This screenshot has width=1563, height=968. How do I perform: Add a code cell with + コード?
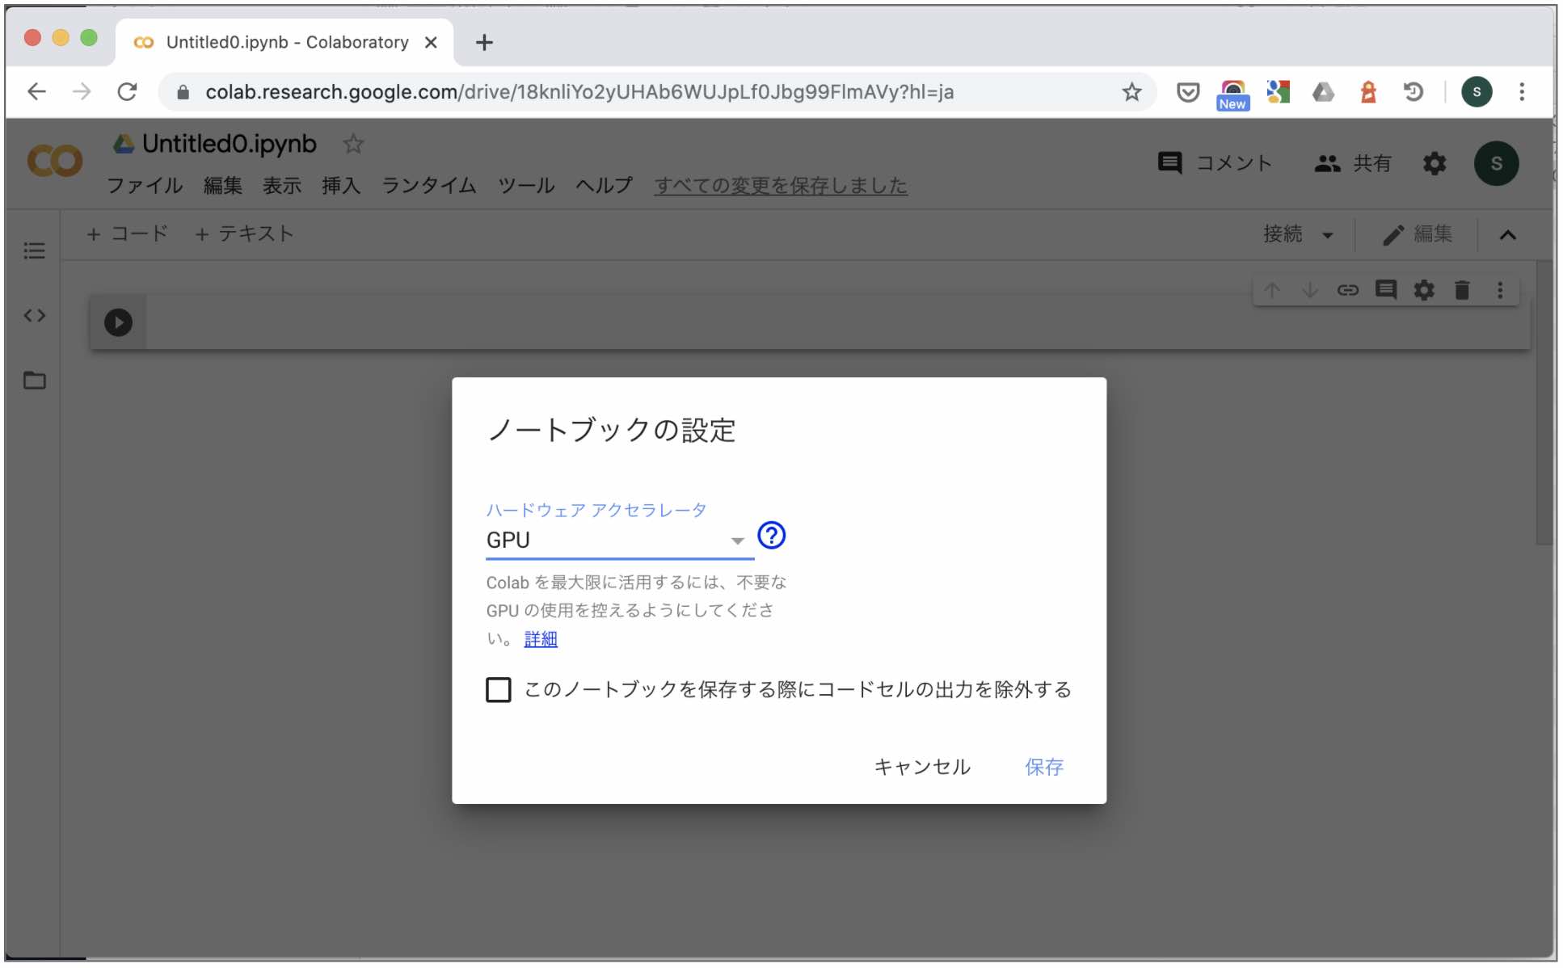tap(128, 234)
